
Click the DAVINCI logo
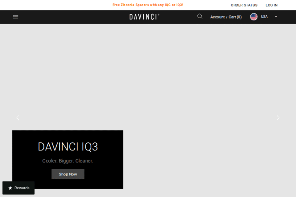(x=144, y=17)
